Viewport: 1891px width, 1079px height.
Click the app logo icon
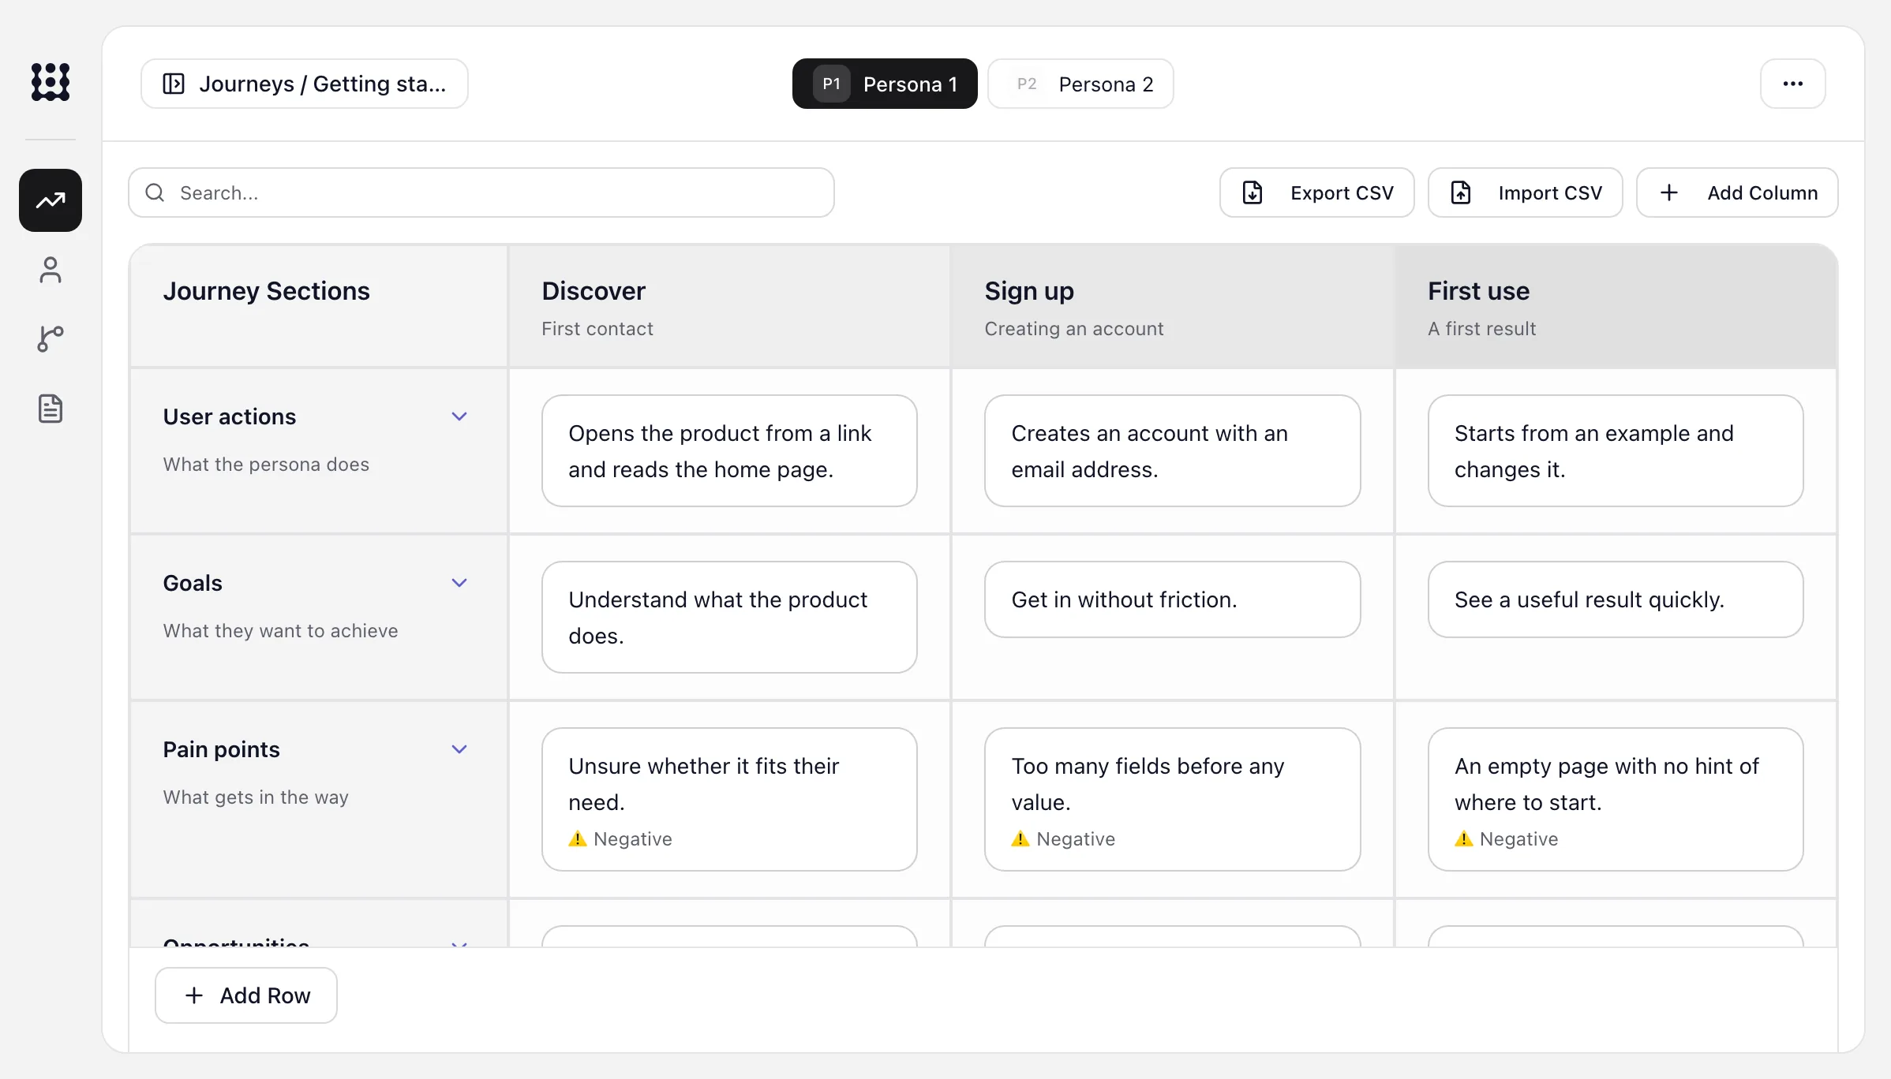pos(51,82)
